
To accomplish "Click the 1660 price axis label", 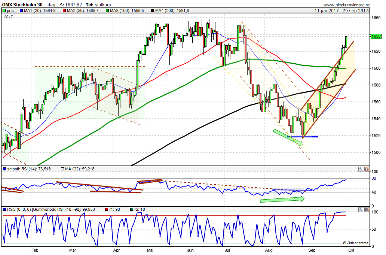I will pos(376,18).
